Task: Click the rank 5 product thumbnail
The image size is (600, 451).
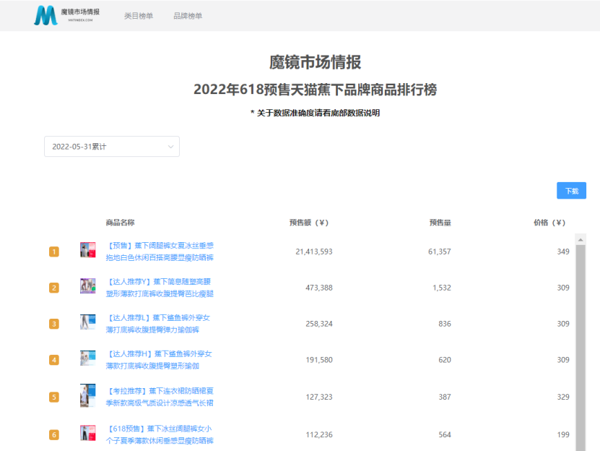Action: click(87, 395)
